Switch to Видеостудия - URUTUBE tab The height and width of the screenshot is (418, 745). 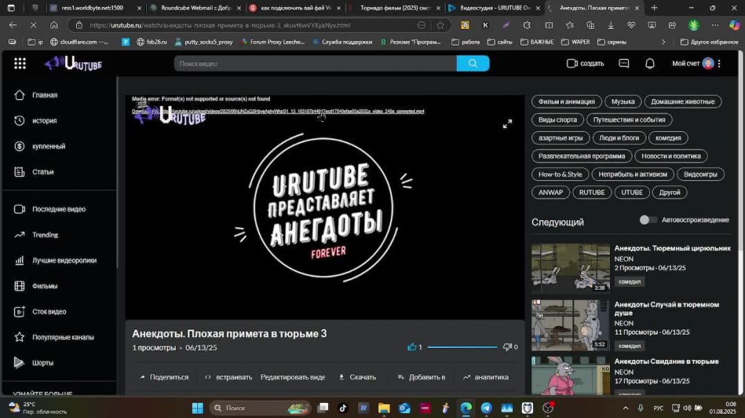(x=494, y=8)
